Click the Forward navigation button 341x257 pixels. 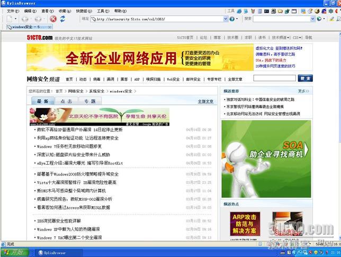pos(38,19)
